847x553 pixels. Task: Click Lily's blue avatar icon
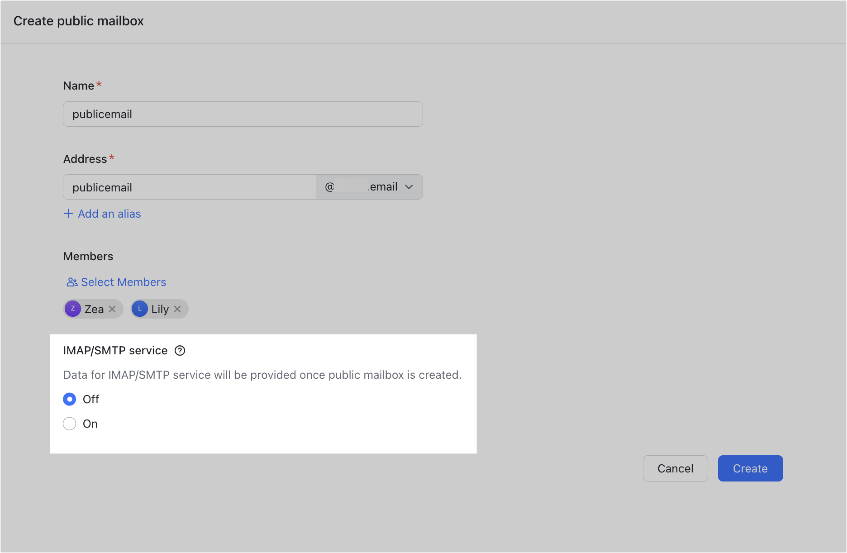pos(140,309)
